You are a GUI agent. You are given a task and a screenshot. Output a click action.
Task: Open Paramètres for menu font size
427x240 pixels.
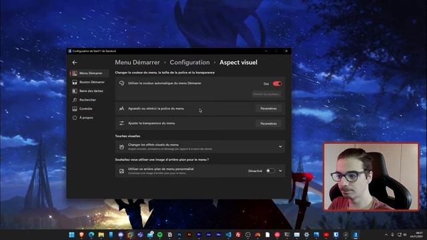268,109
